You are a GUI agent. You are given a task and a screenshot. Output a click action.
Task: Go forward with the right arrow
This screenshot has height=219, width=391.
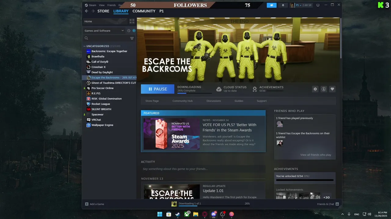click(x=93, y=11)
